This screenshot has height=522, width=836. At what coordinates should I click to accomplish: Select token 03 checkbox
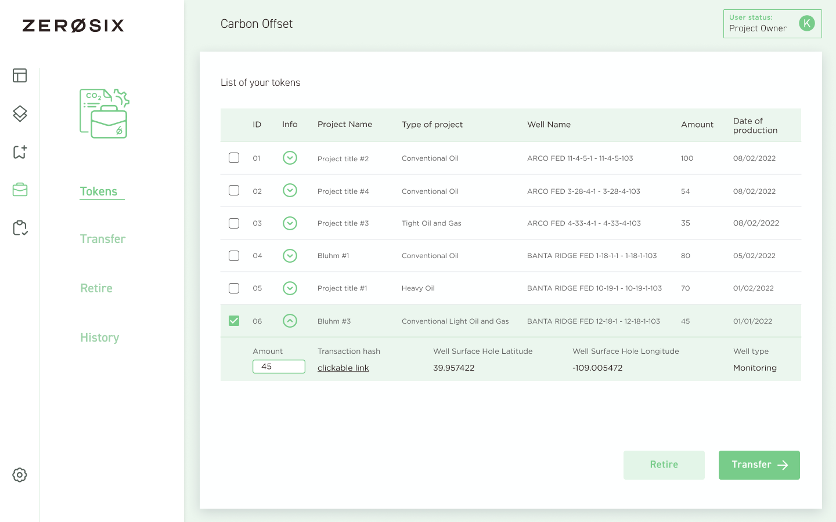coord(234,223)
